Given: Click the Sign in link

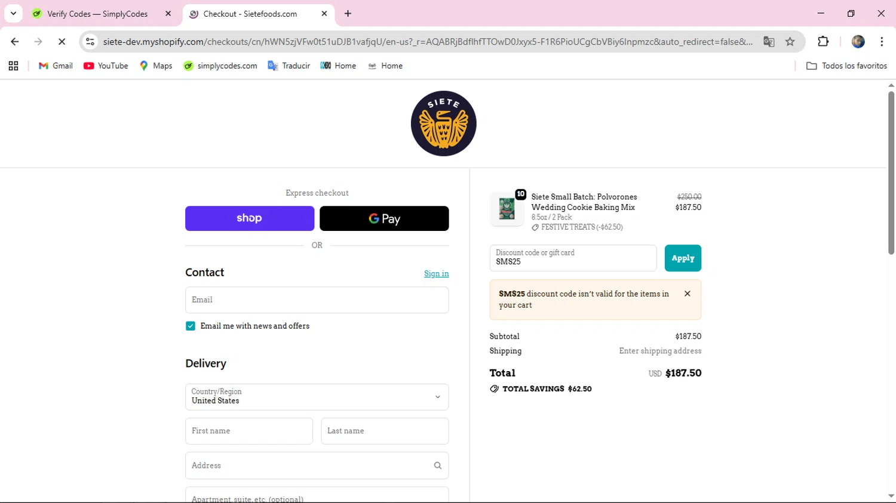Looking at the screenshot, I should tap(436, 273).
